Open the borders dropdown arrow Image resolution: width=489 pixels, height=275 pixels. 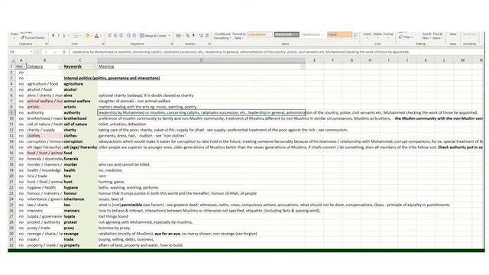click(79, 36)
